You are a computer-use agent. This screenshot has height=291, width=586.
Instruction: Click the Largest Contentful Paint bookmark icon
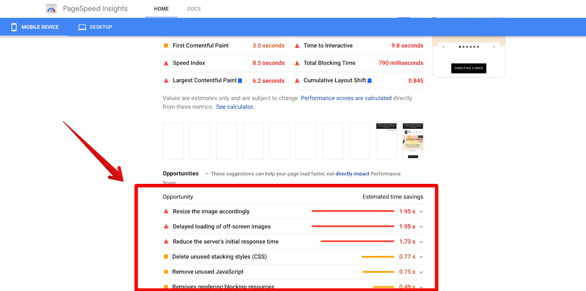pos(240,81)
